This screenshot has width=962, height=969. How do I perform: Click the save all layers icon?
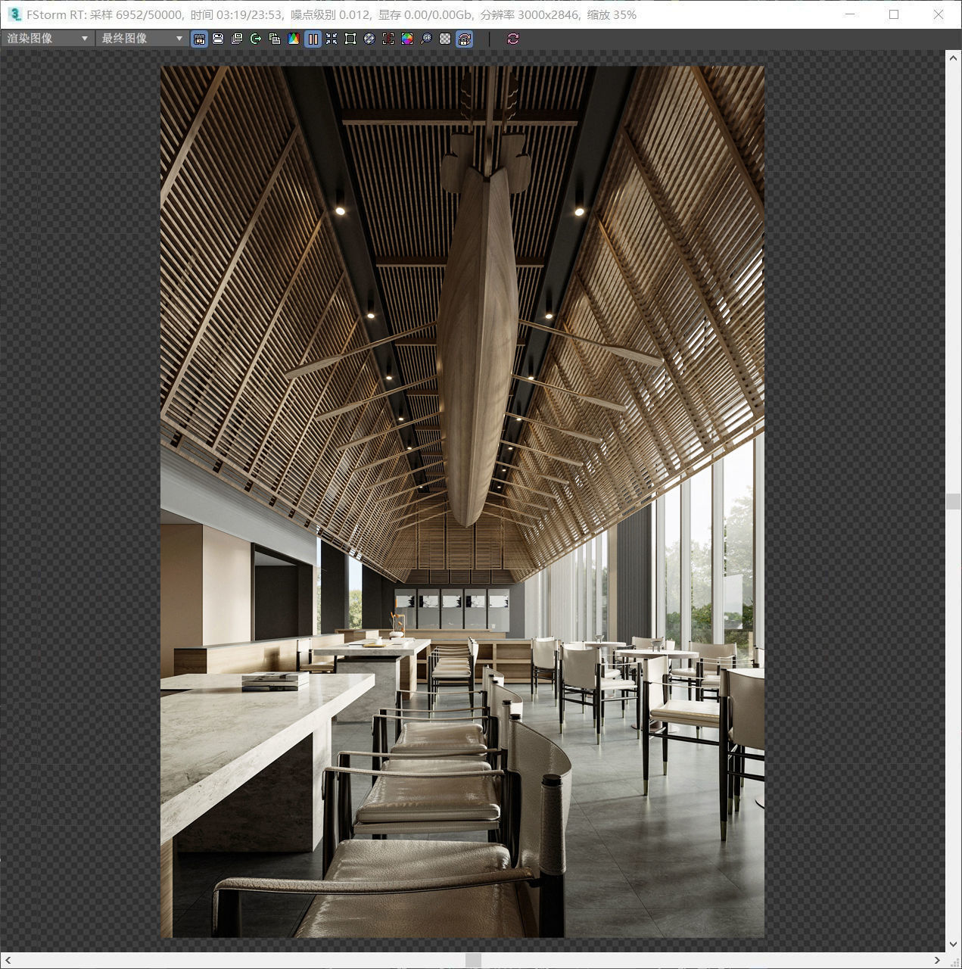[237, 39]
